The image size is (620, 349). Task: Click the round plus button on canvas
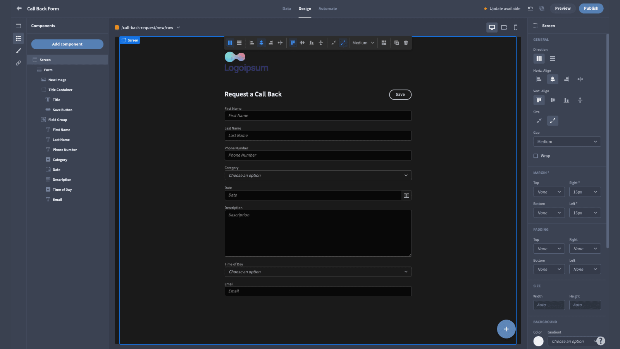pos(506,329)
